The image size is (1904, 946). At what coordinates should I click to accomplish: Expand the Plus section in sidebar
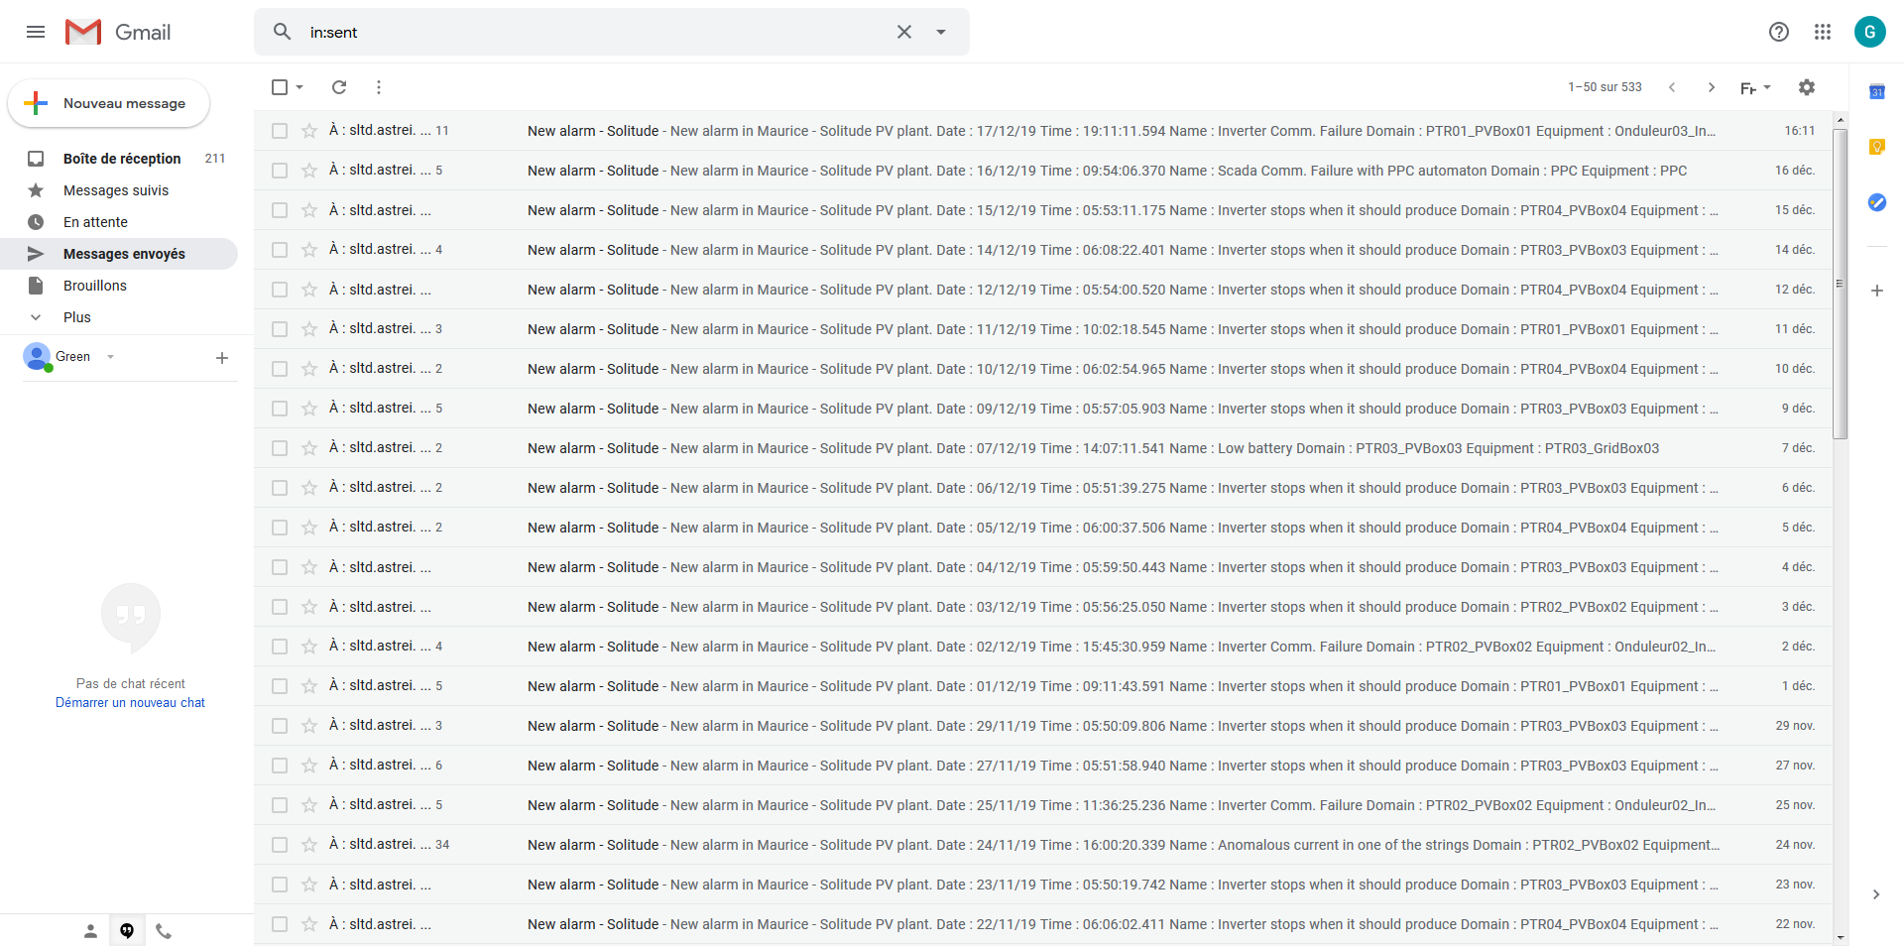pyautogui.click(x=76, y=317)
